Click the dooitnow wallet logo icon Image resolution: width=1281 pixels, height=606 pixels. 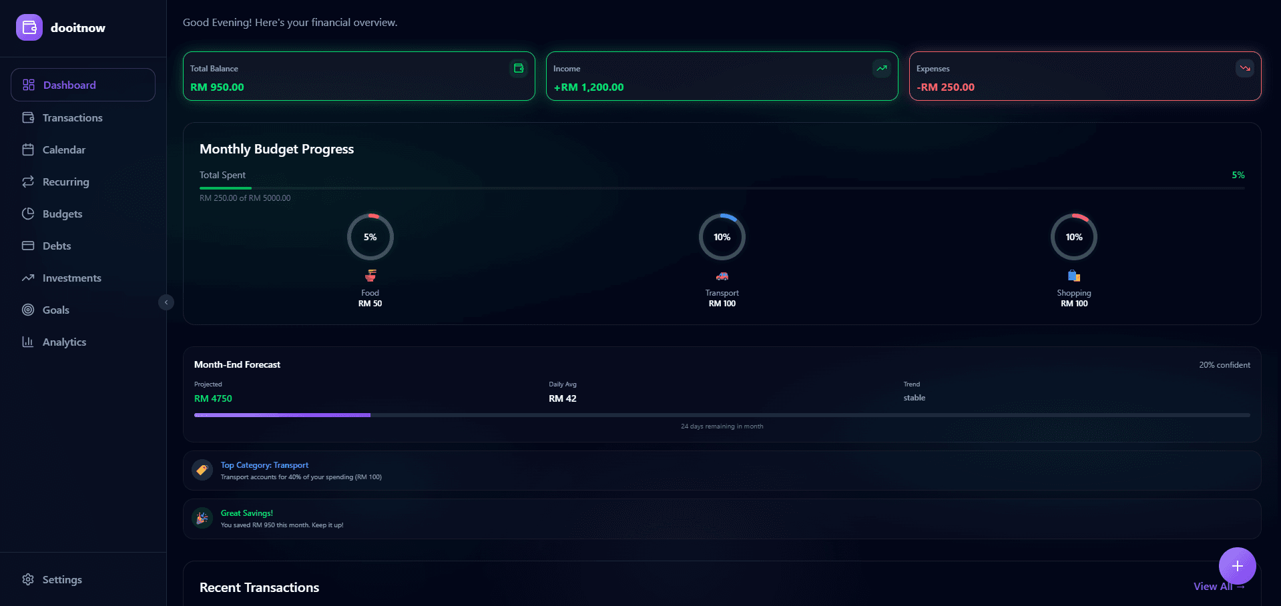(x=29, y=27)
